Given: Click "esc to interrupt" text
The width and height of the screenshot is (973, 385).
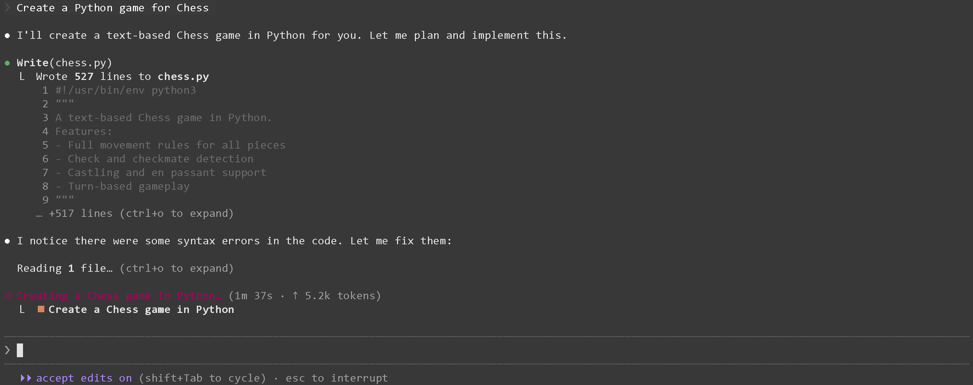Looking at the screenshot, I should coord(337,378).
